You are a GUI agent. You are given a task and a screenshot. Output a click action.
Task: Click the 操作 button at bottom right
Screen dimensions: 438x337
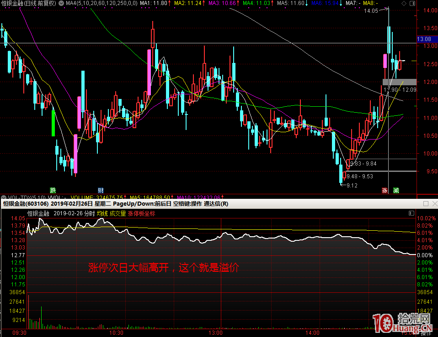[426, 333]
